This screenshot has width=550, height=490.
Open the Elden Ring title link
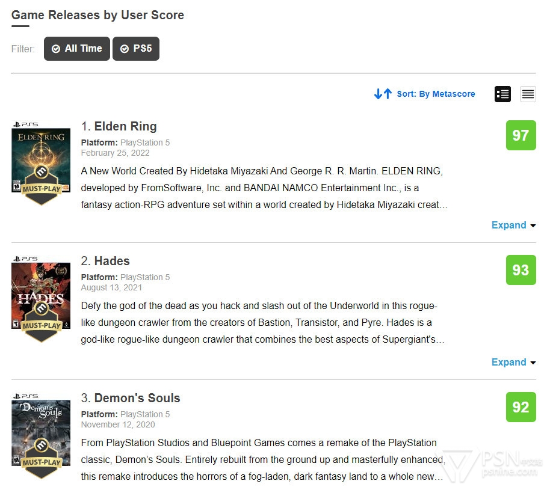[x=125, y=126]
